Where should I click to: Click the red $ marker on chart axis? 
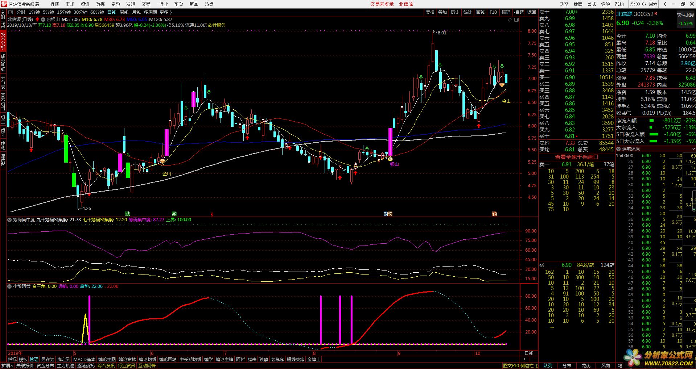(x=212, y=214)
